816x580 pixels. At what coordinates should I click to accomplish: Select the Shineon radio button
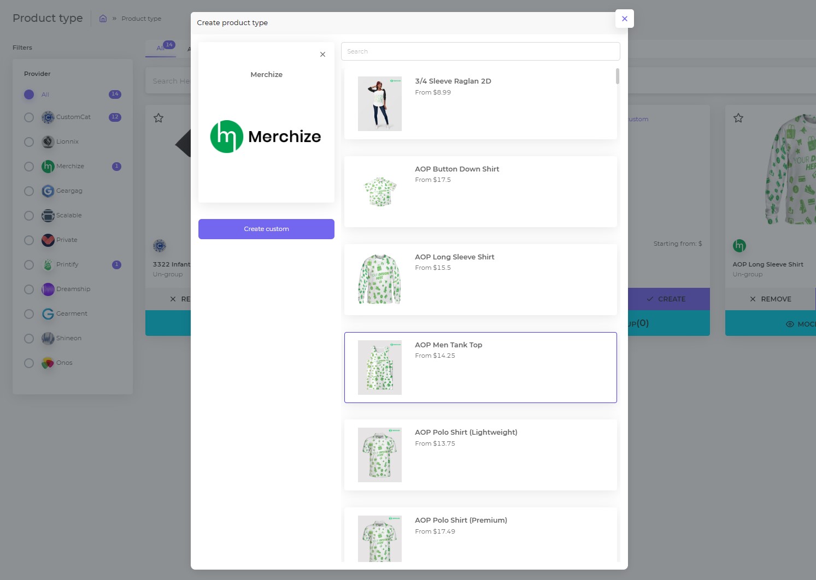point(29,339)
